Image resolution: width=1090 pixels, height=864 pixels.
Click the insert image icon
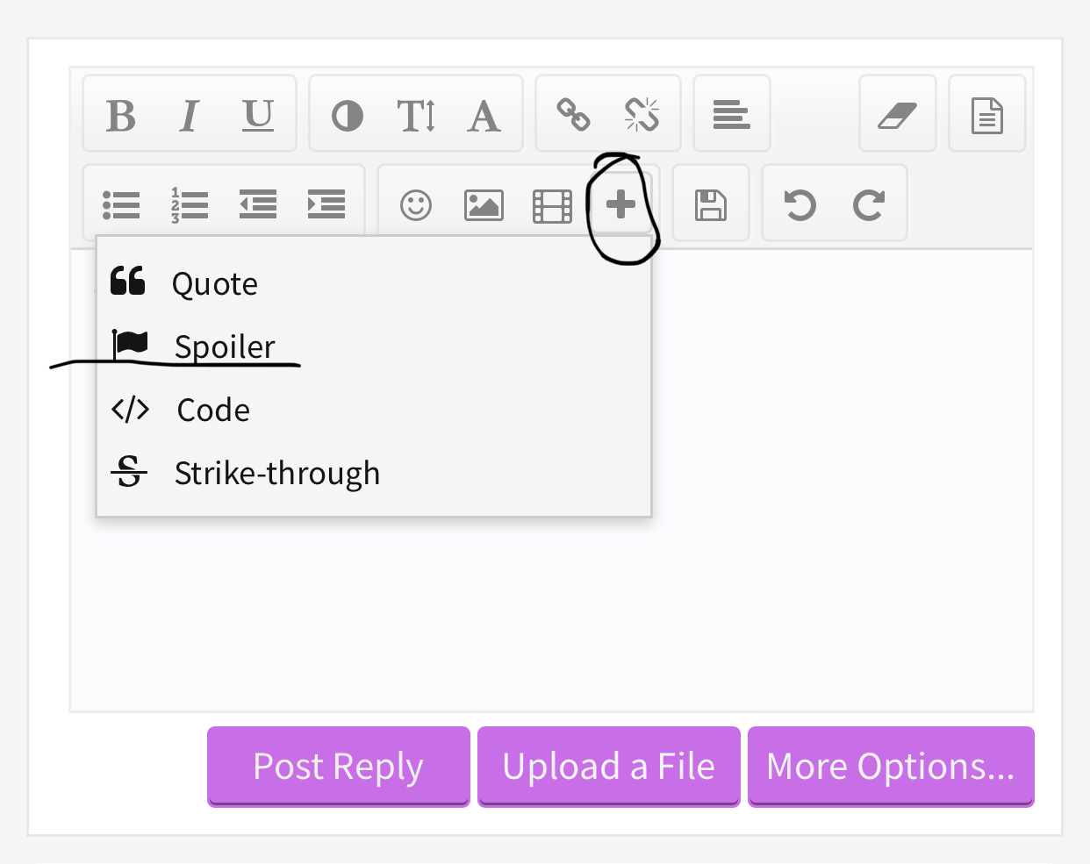484,205
